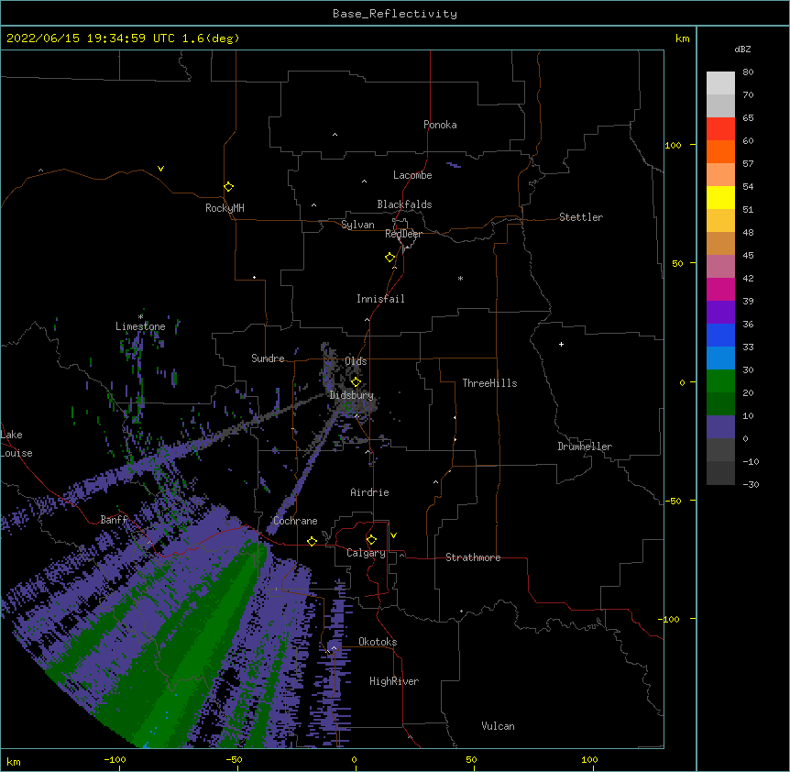The width and height of the screenshot is (790, 772).
Task: Click the white caret marker near Okotoks
Action: [x=334, y=648]
